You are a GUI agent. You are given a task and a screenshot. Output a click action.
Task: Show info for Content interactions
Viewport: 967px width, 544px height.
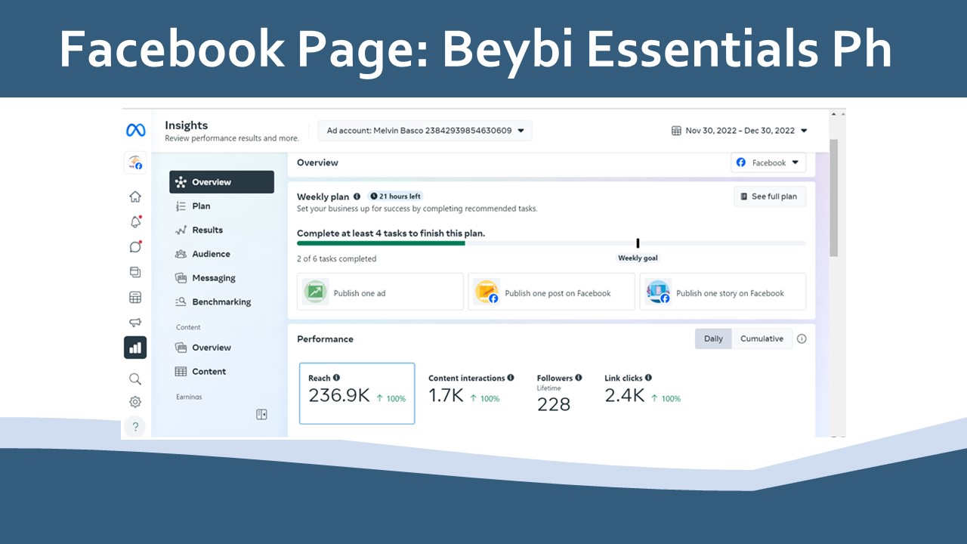(511, 378)
